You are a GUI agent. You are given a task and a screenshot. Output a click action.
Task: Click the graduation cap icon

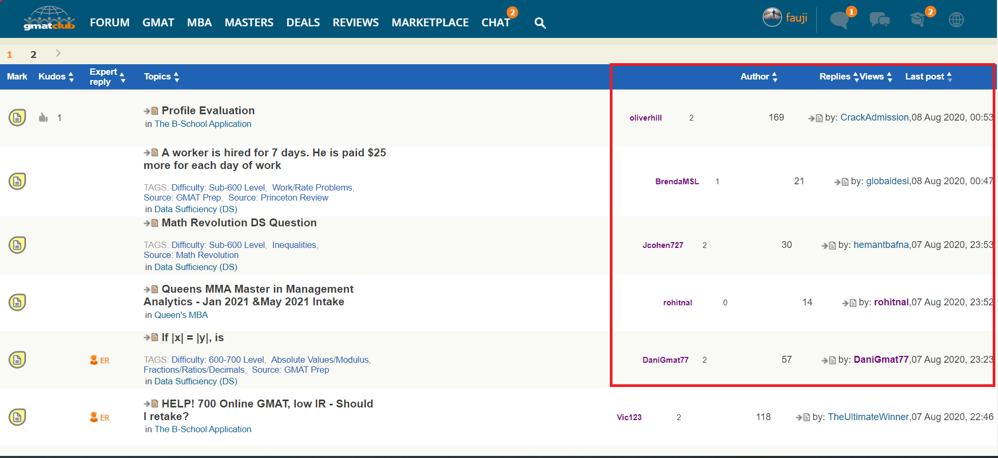pos(917,20)
